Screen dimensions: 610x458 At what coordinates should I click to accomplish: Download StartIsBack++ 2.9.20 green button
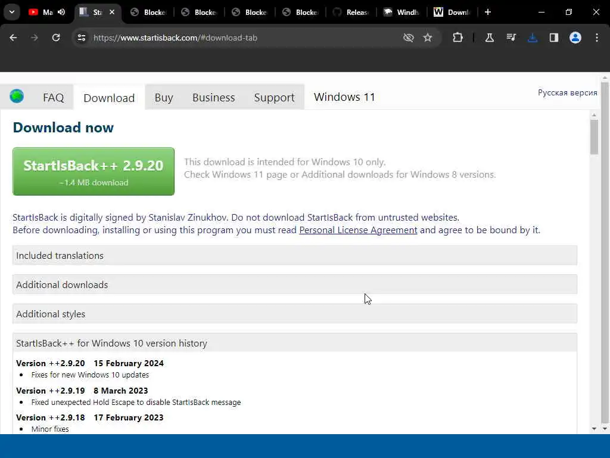[x=94, y=171]
